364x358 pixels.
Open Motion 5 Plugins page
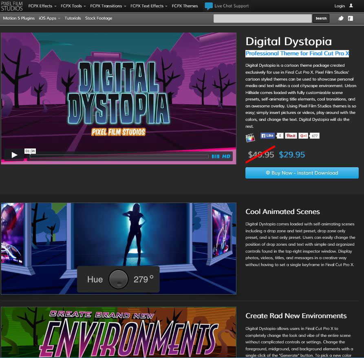click(x=19, y=18)
